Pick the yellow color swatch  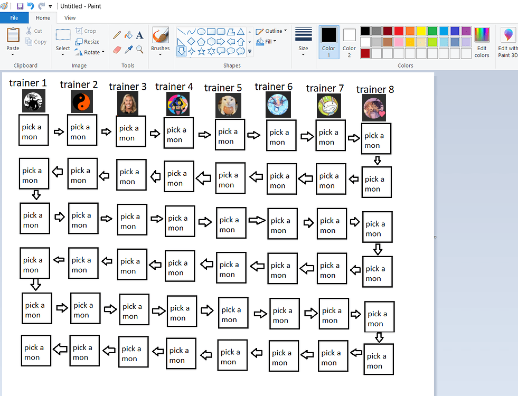point(421,31)
